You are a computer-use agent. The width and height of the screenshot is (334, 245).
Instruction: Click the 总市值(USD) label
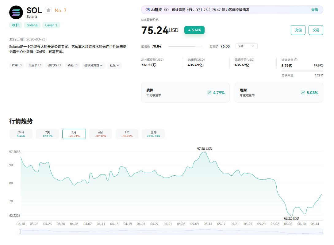pyautogui.click(x=196, y=60)
